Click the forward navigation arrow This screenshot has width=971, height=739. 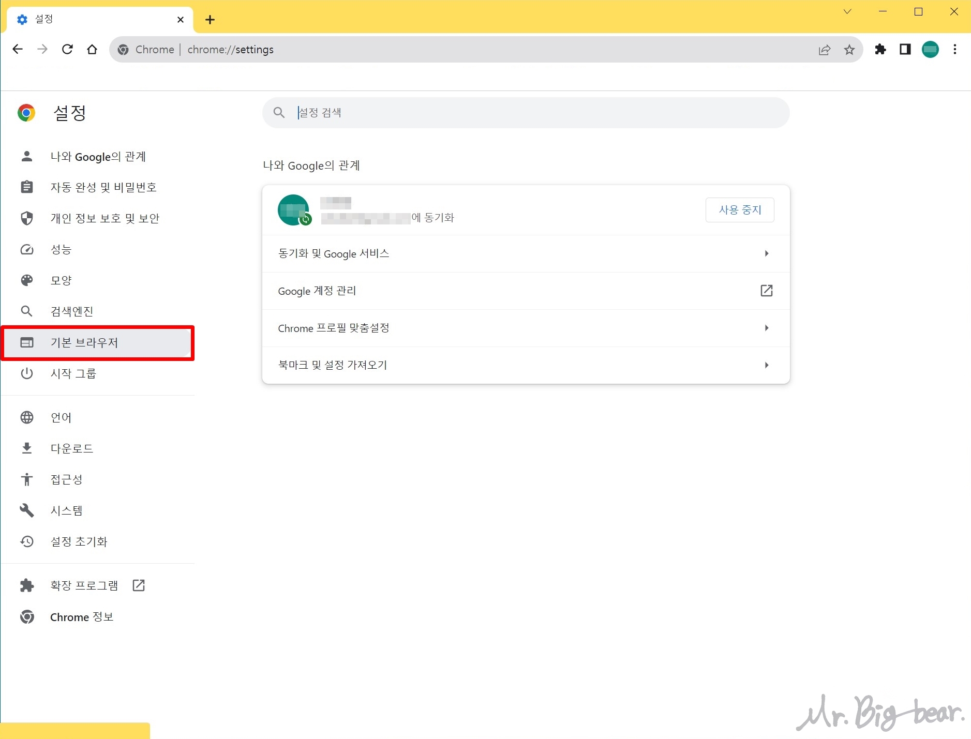click(x=42, y=49)
